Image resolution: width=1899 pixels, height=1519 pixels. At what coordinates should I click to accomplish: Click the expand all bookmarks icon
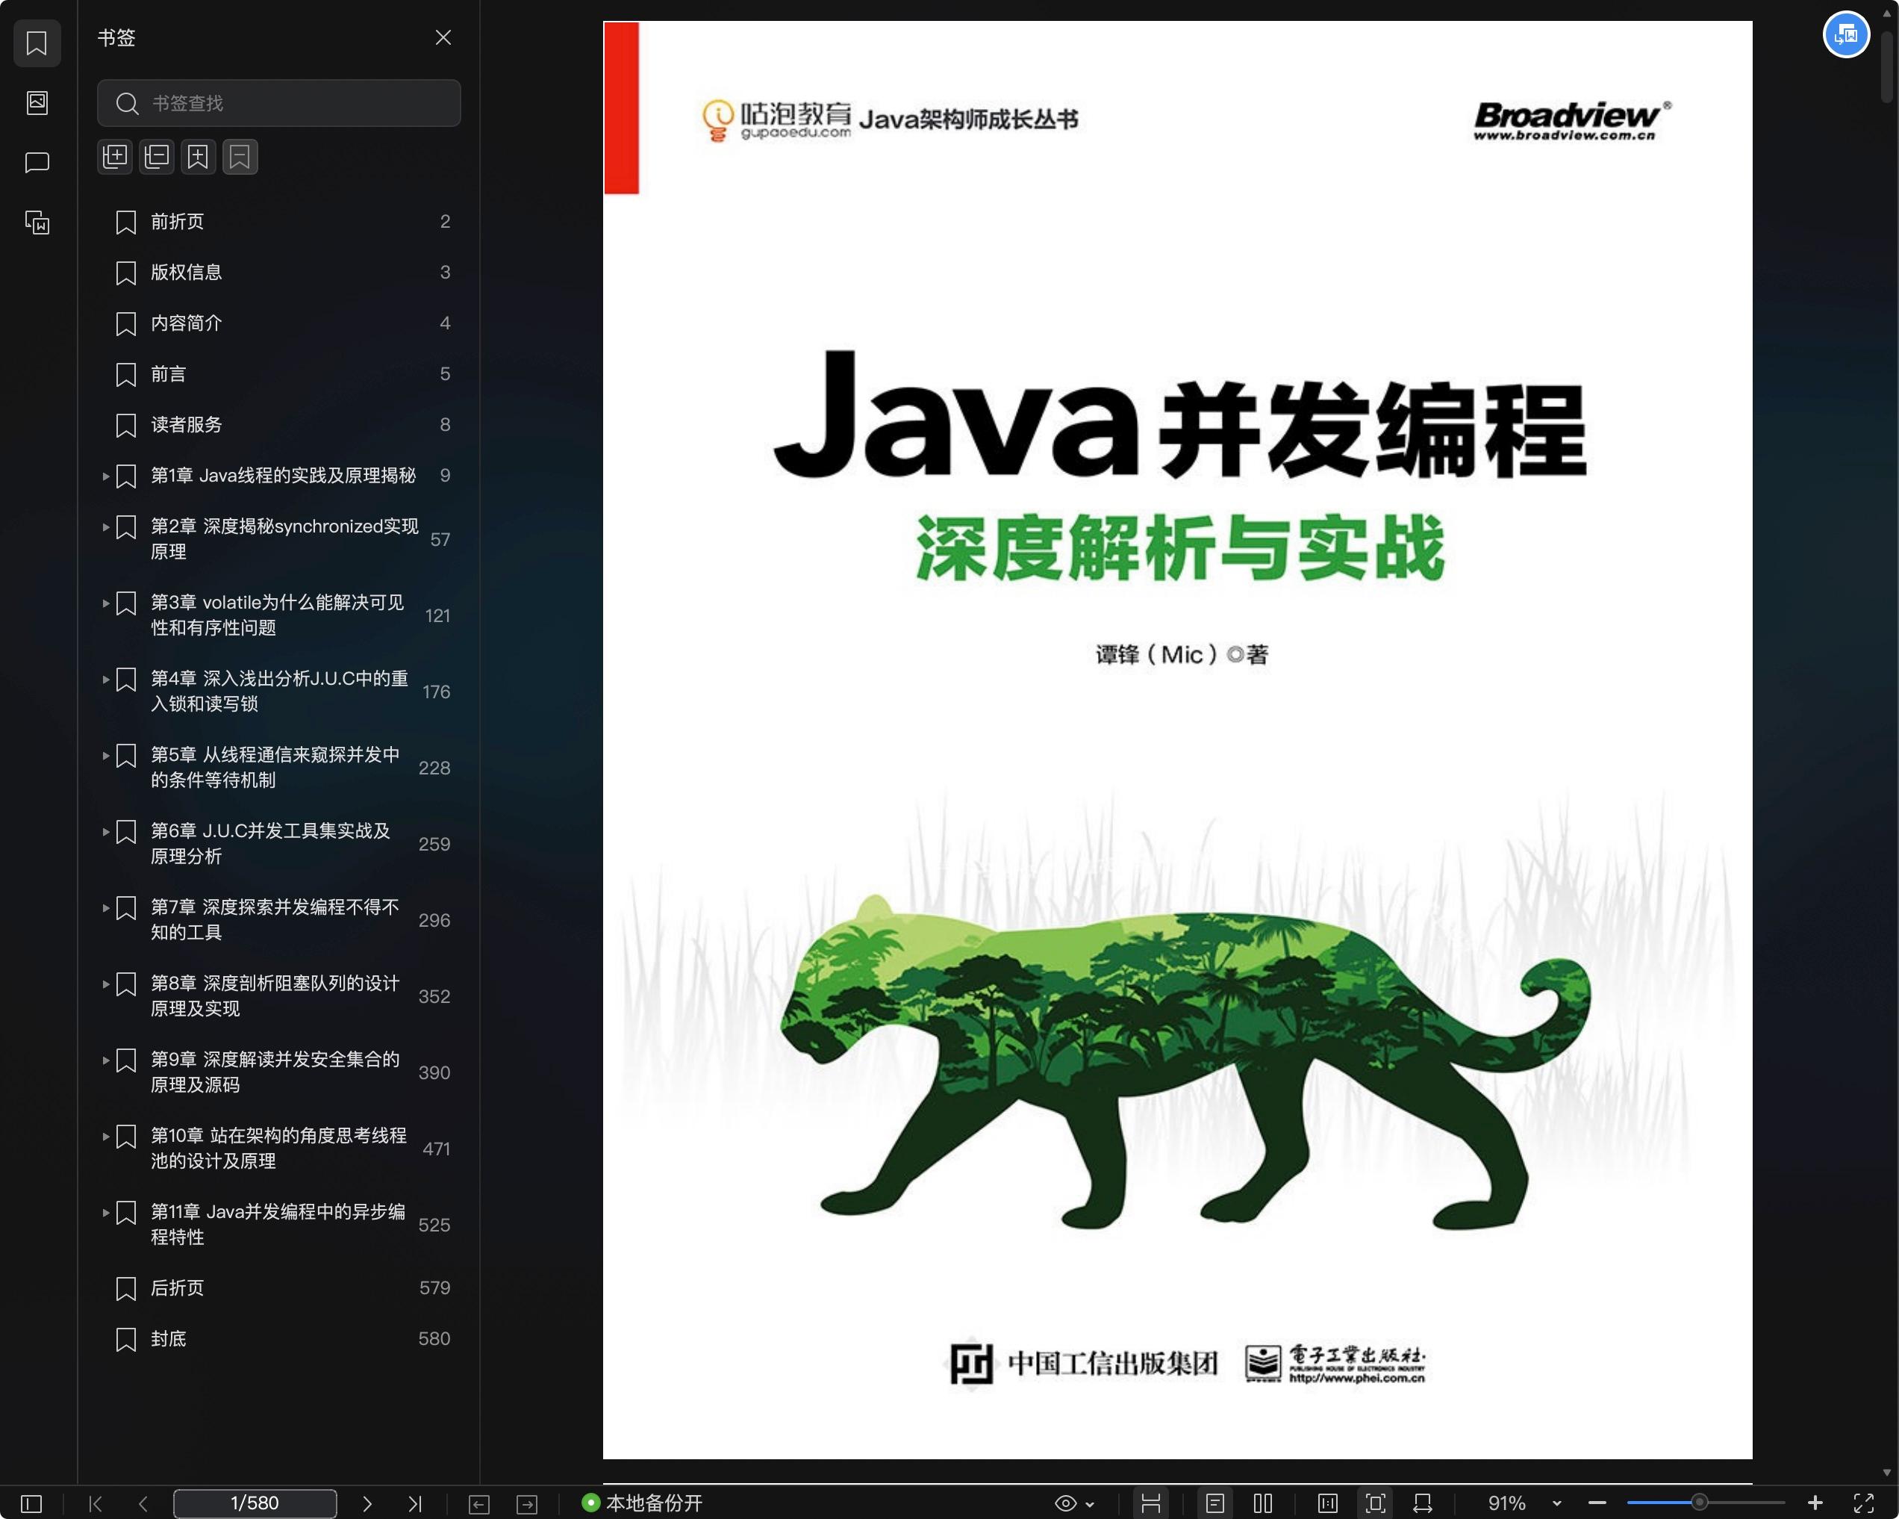point(114,157)
